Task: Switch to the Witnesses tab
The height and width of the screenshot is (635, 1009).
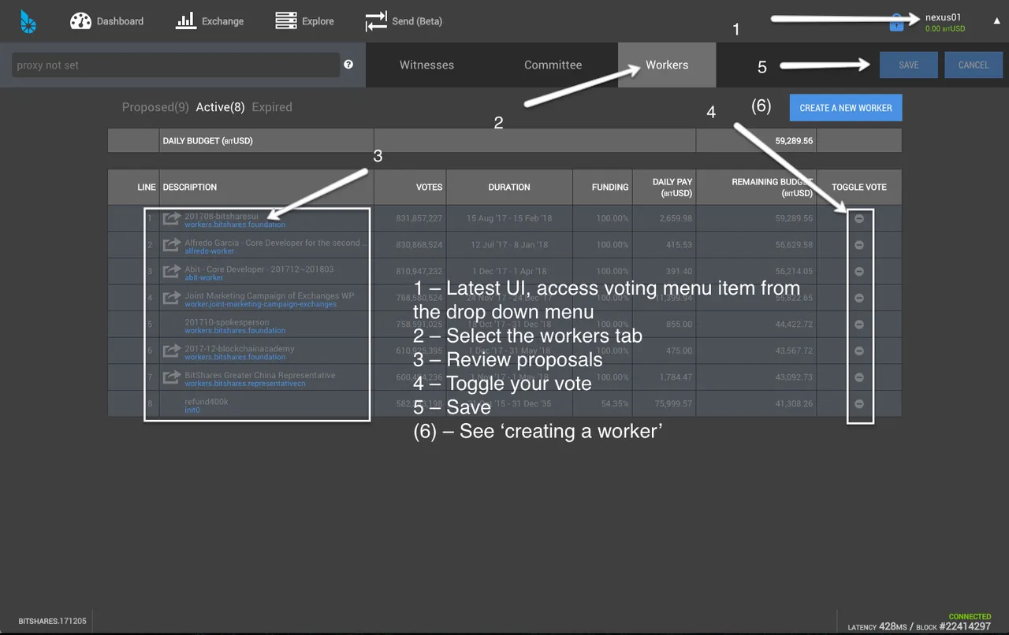Action: coord(426,65)
